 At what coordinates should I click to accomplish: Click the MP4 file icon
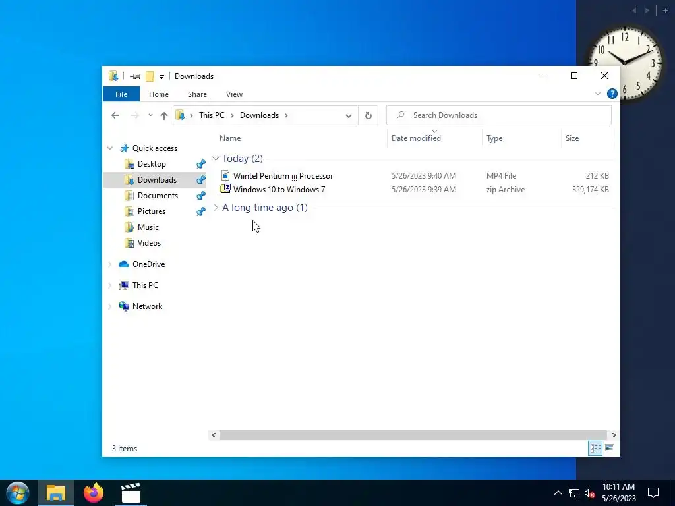225,175
